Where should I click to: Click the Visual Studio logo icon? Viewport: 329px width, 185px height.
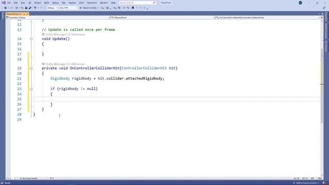pos(4,3)
